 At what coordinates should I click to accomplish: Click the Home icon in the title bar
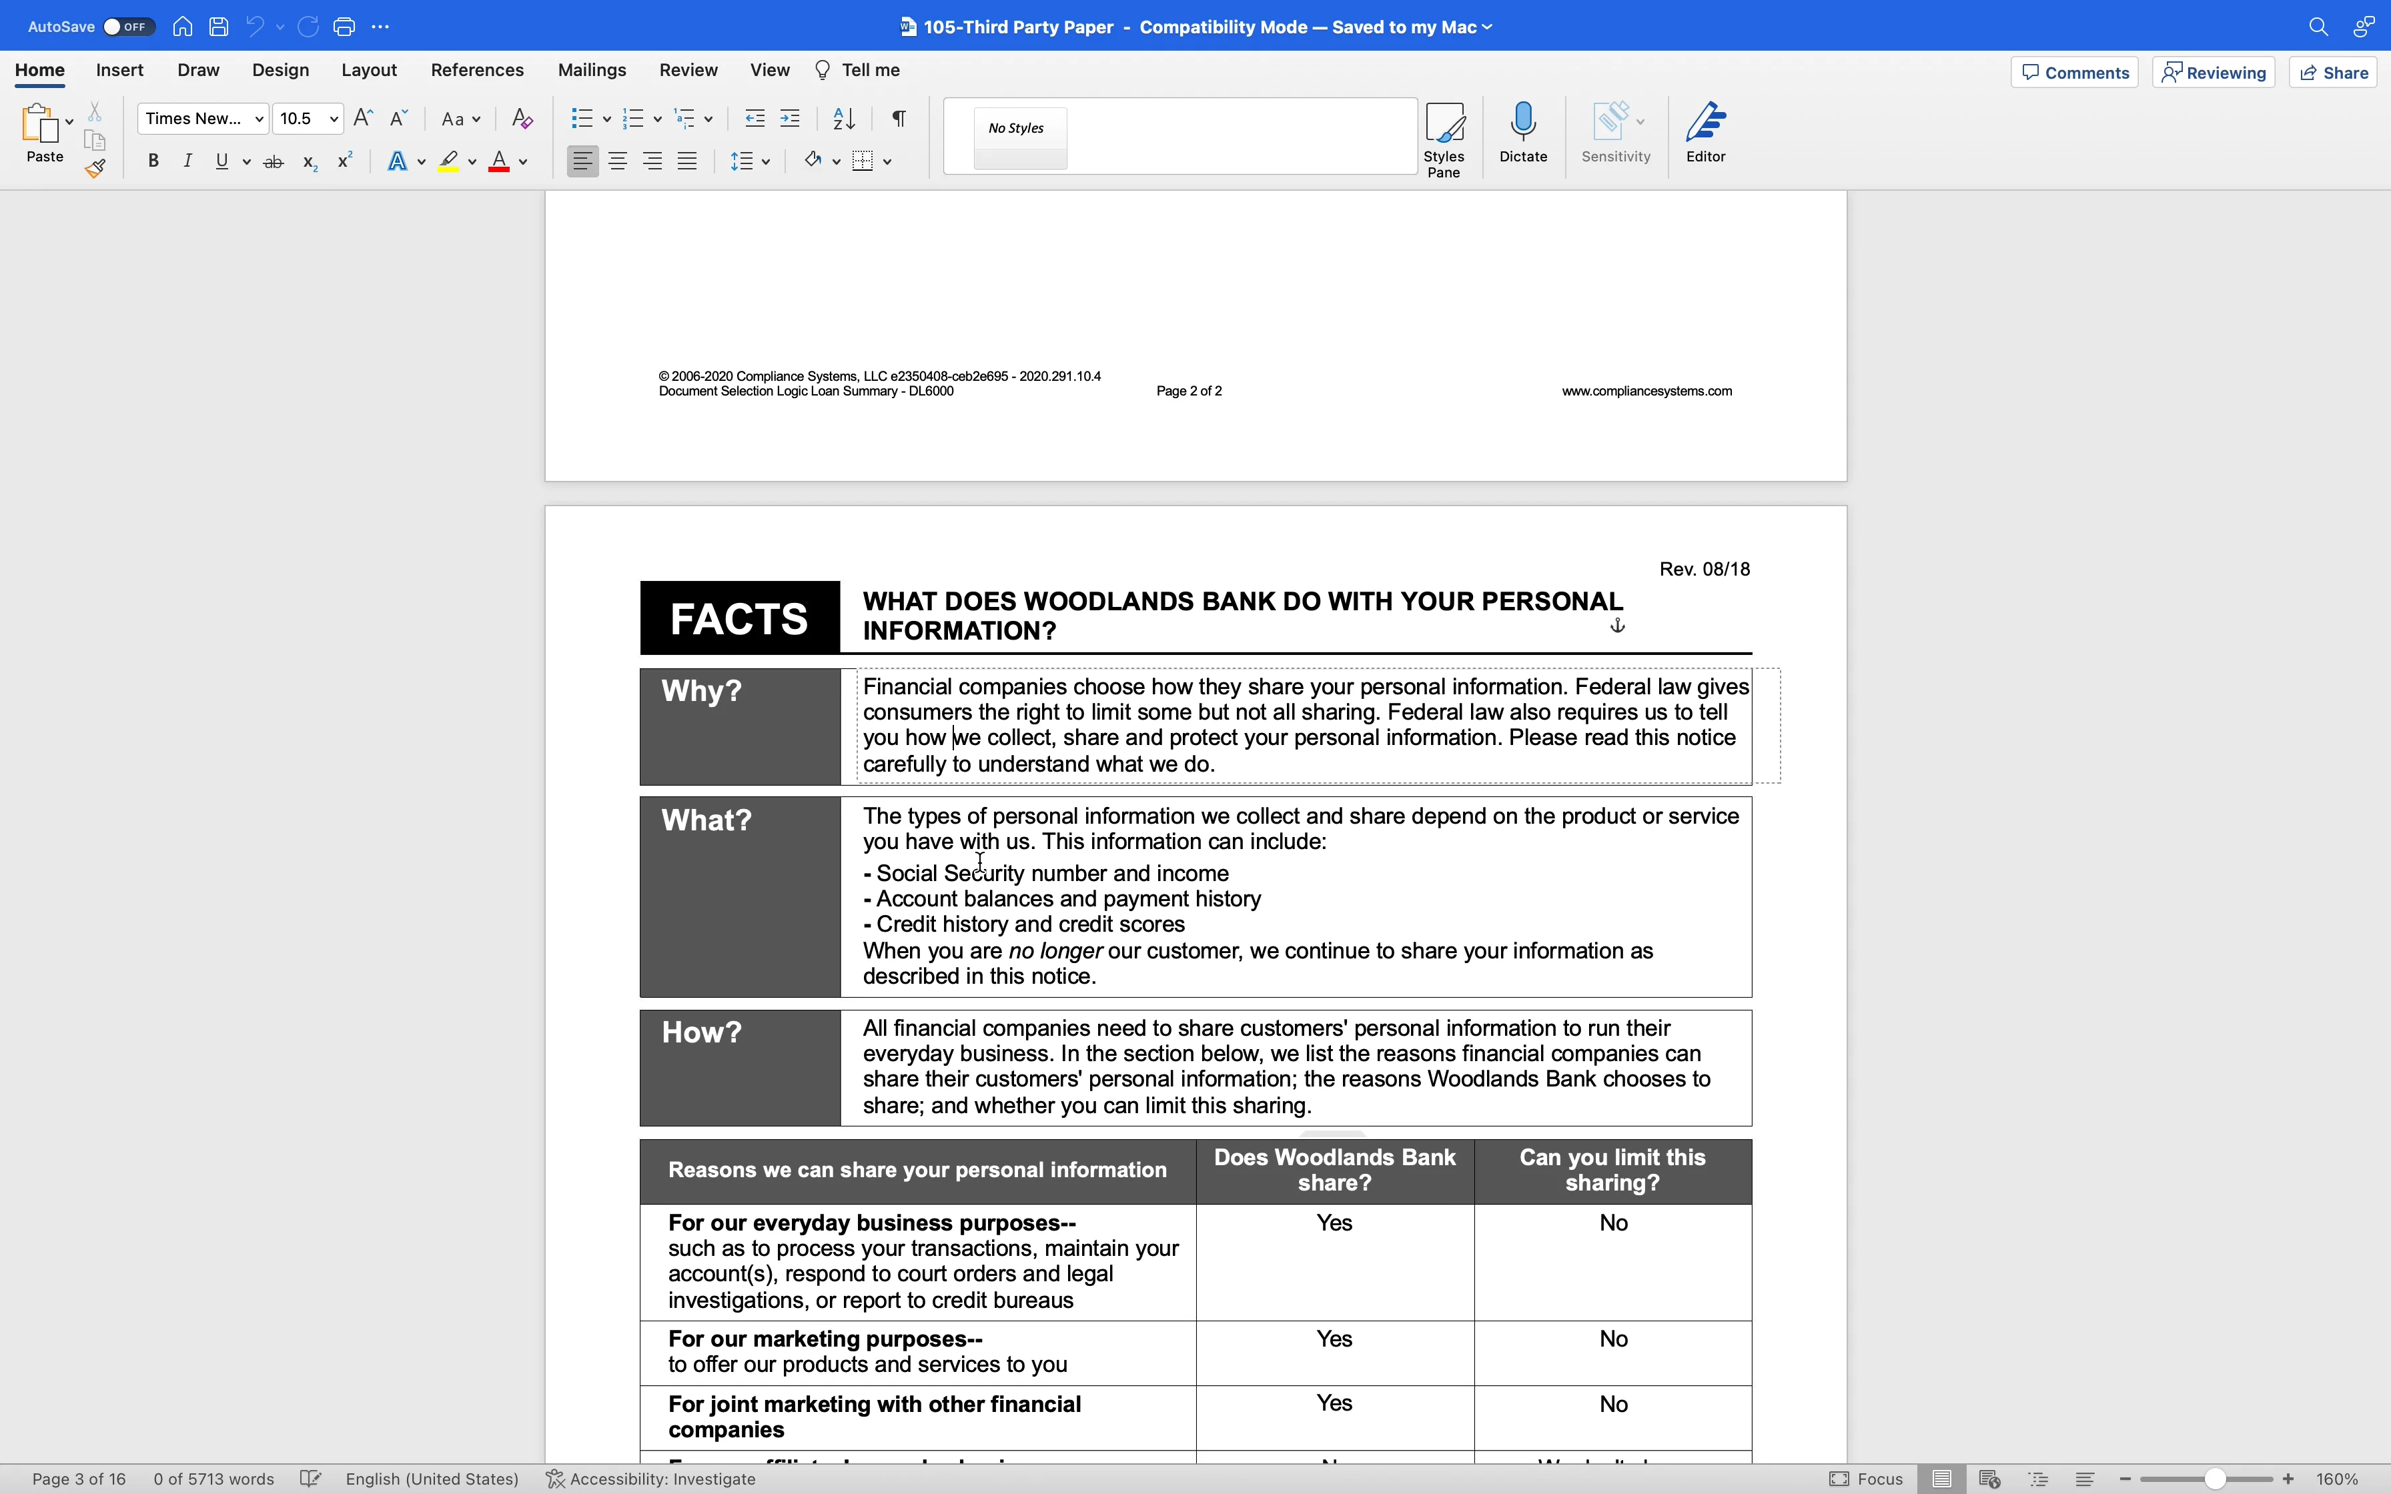click(183, 27)
